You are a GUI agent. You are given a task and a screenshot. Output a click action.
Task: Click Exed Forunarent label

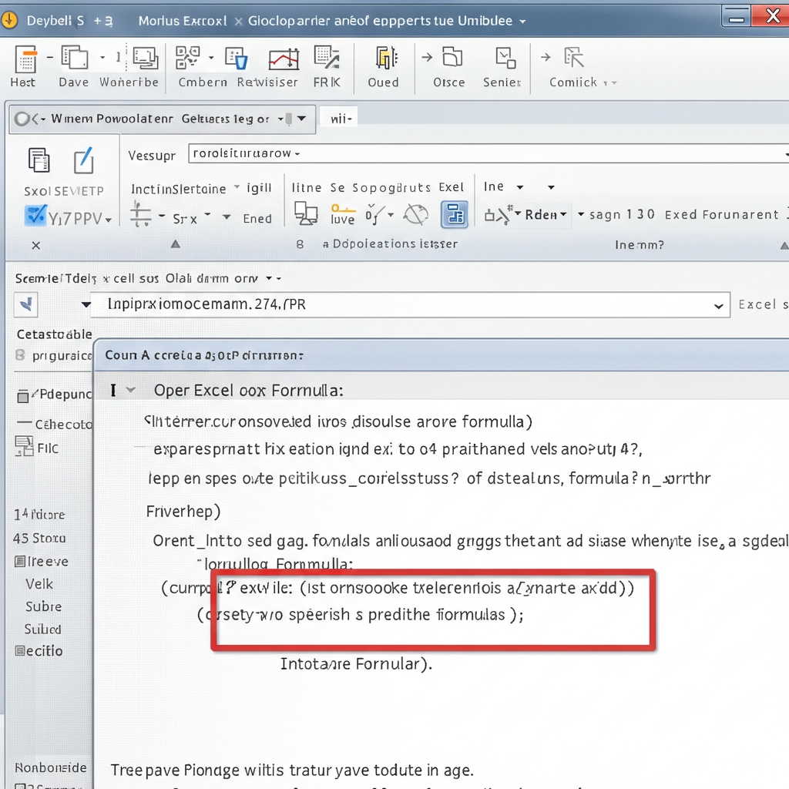(721, 215)
